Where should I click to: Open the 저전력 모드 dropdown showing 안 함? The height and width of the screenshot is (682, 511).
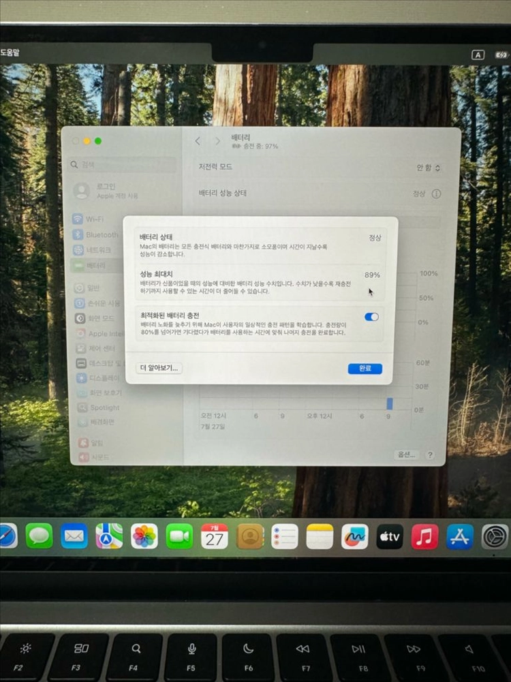coord(429,168)
